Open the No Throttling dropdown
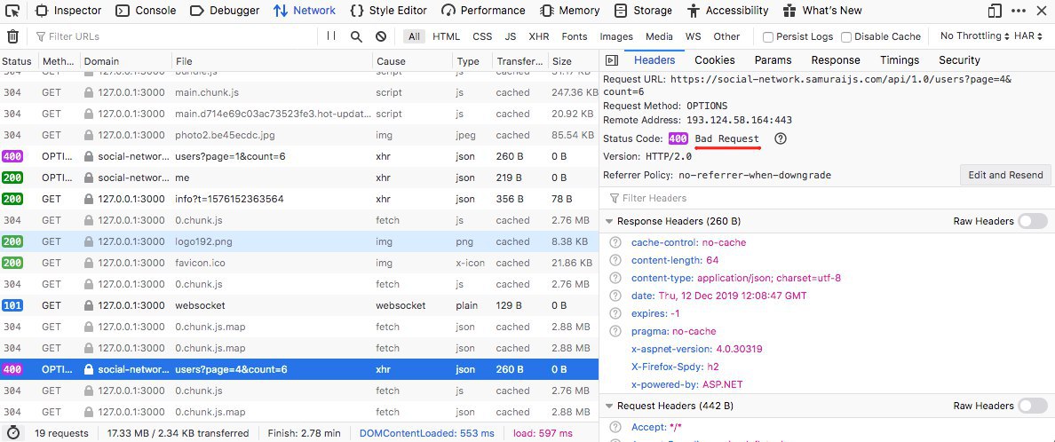The width and height of the screenshot is (1055, 442). point(973,36)
